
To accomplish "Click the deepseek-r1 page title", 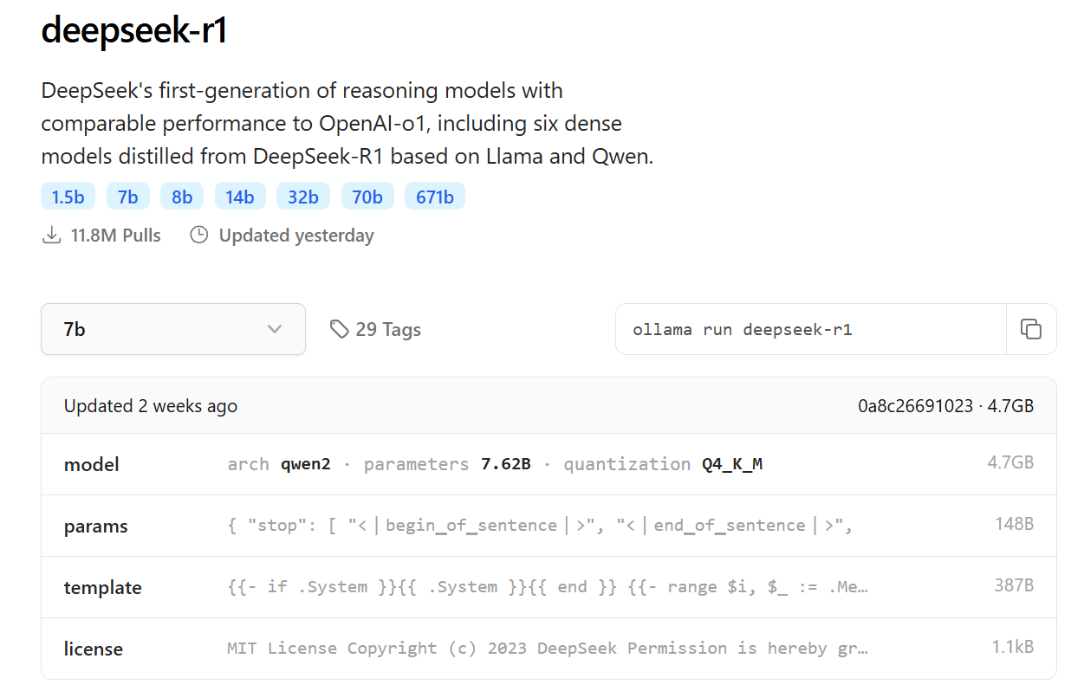I will point(134,31).
